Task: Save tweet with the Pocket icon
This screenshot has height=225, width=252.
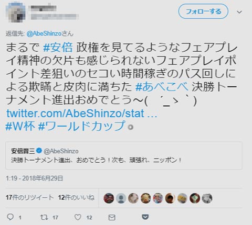Action: [145, 217]
